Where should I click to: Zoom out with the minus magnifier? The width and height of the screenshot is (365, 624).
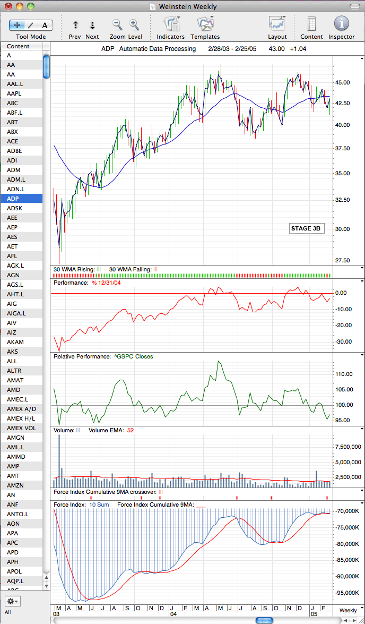117,24
